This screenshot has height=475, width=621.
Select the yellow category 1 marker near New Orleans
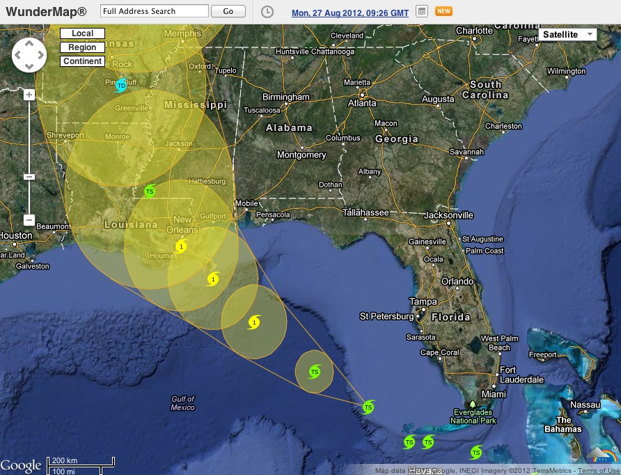(181, 247)
